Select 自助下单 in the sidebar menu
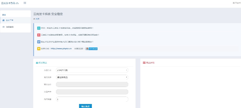 click(x=10, y=20)
